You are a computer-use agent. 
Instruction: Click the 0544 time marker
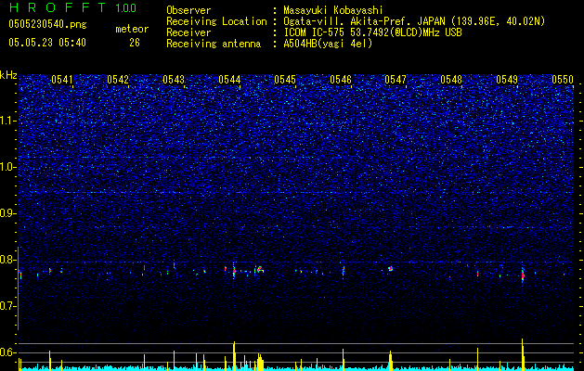(x=229, y=79)
